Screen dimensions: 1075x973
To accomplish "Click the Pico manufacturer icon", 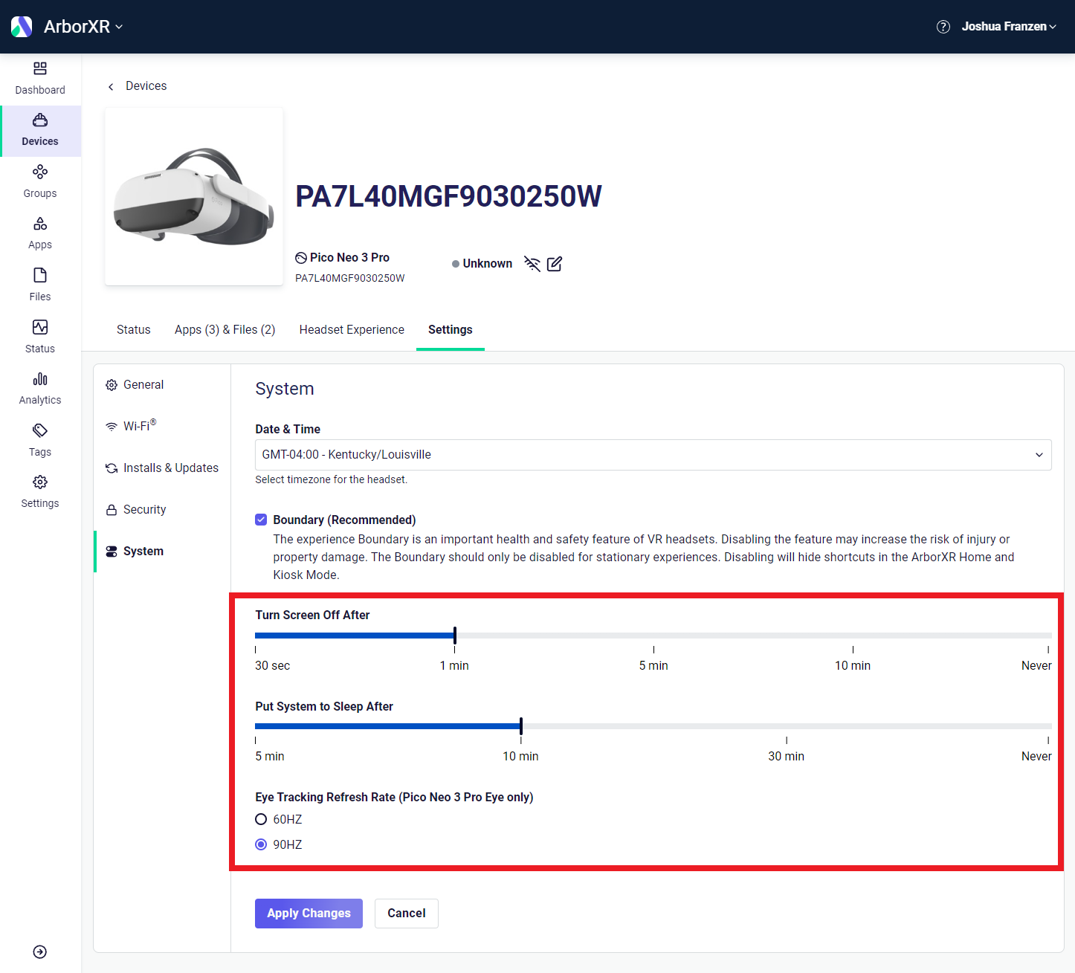I will click(x=301, y=258).
